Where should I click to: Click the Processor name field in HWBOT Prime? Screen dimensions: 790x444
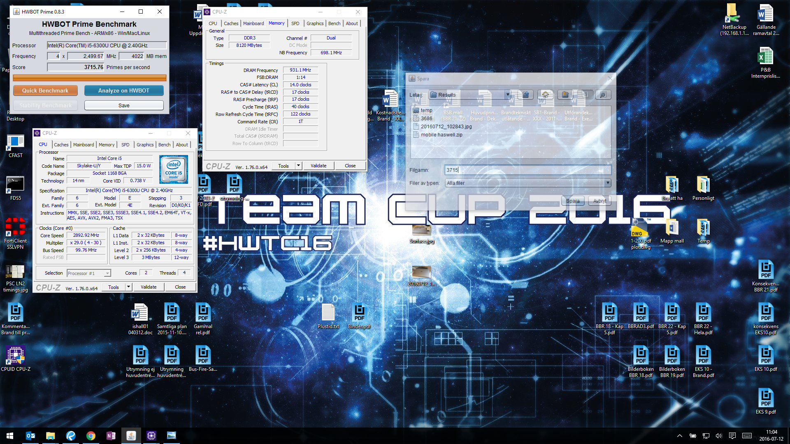pos(107,46)
